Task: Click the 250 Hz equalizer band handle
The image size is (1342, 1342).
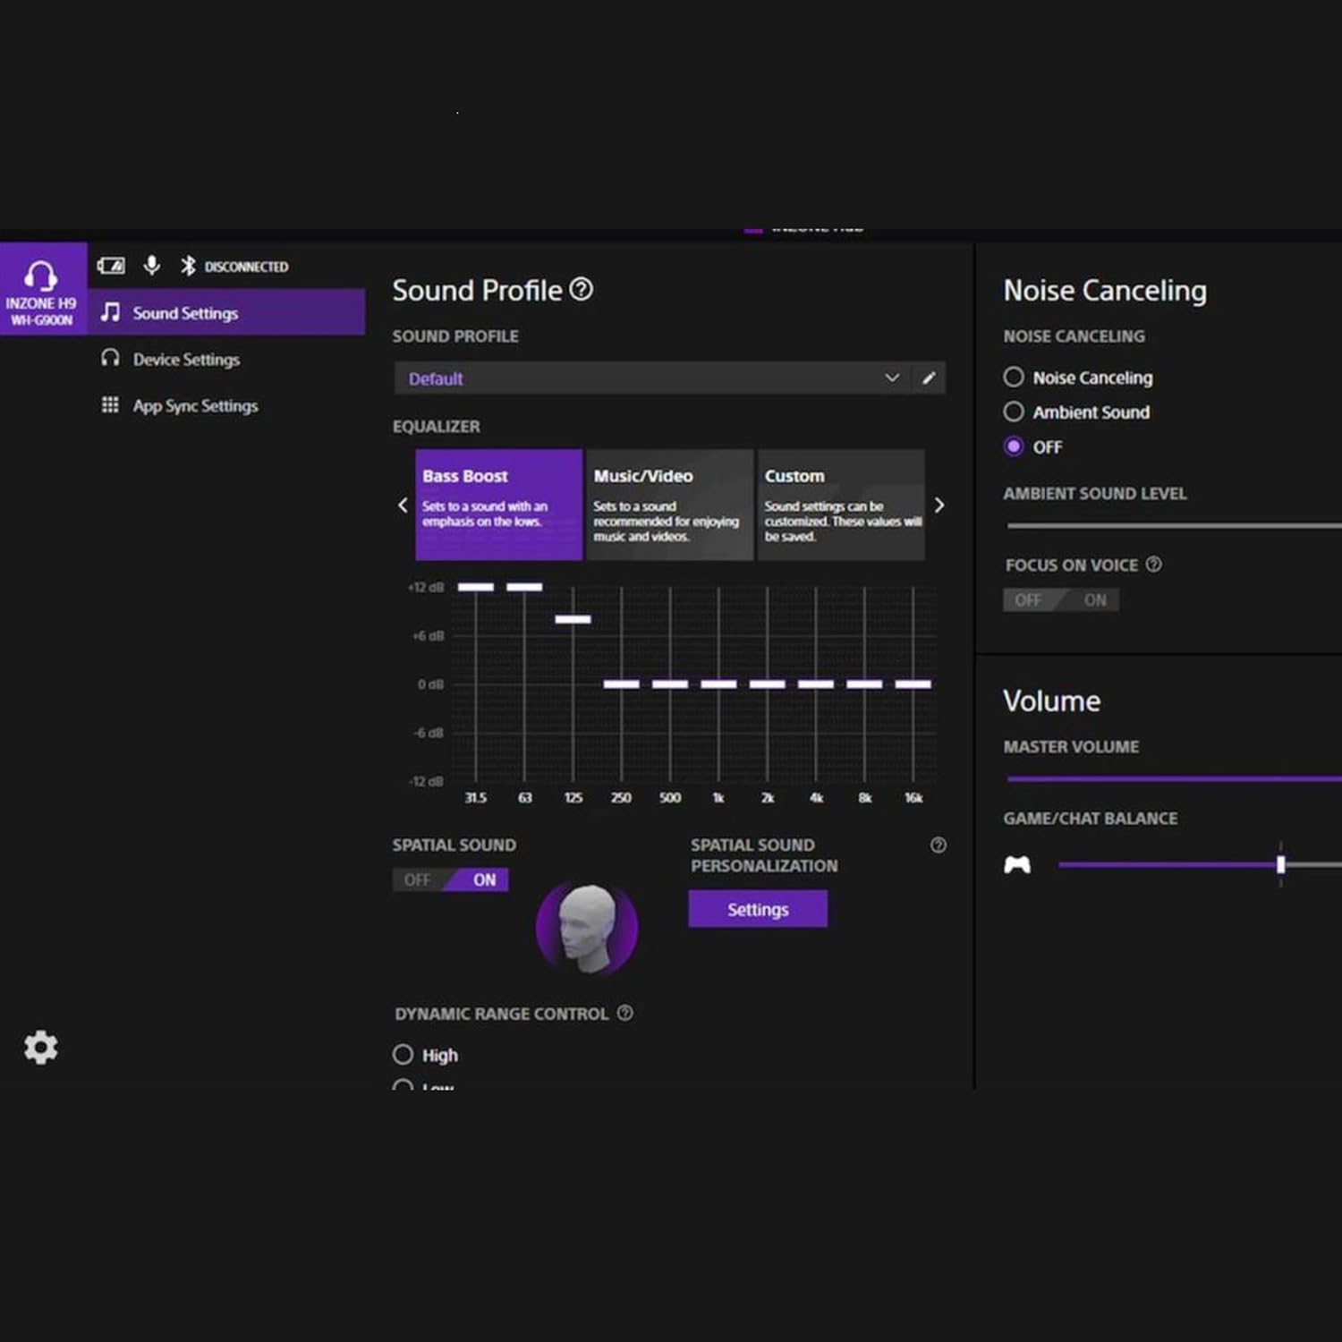Action: (x=622, y=684)
